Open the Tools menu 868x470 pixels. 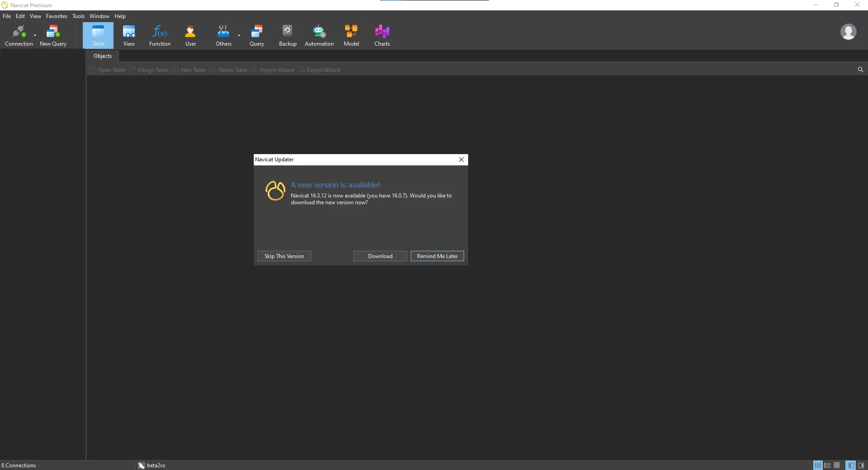pyautogui.click(x=78, y=16)
